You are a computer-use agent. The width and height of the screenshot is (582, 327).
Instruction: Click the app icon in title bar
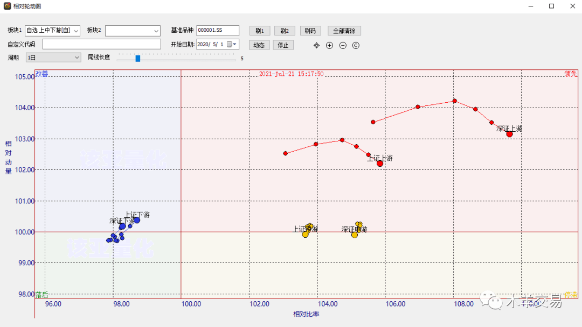click(8, 6)
